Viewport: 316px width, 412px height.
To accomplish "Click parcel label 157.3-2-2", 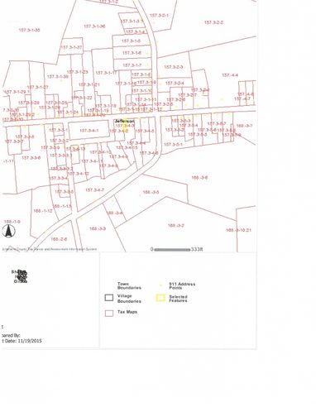I will point(213,22).
